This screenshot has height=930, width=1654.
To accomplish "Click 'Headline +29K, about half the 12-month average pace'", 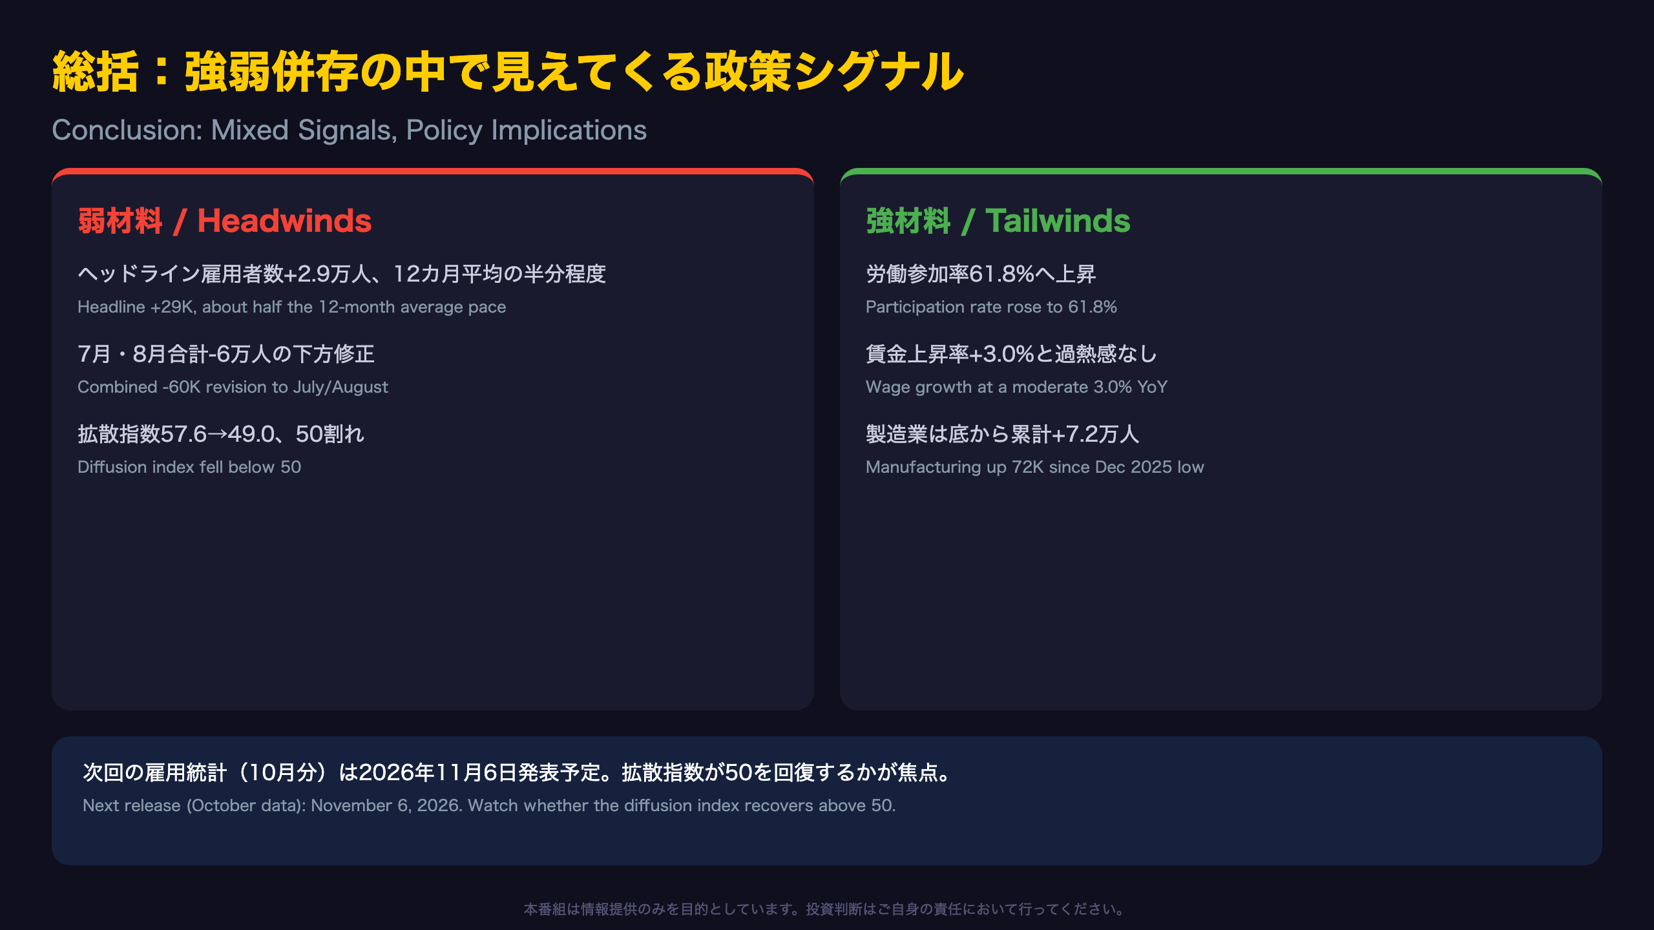I will (x=292, y=307).
